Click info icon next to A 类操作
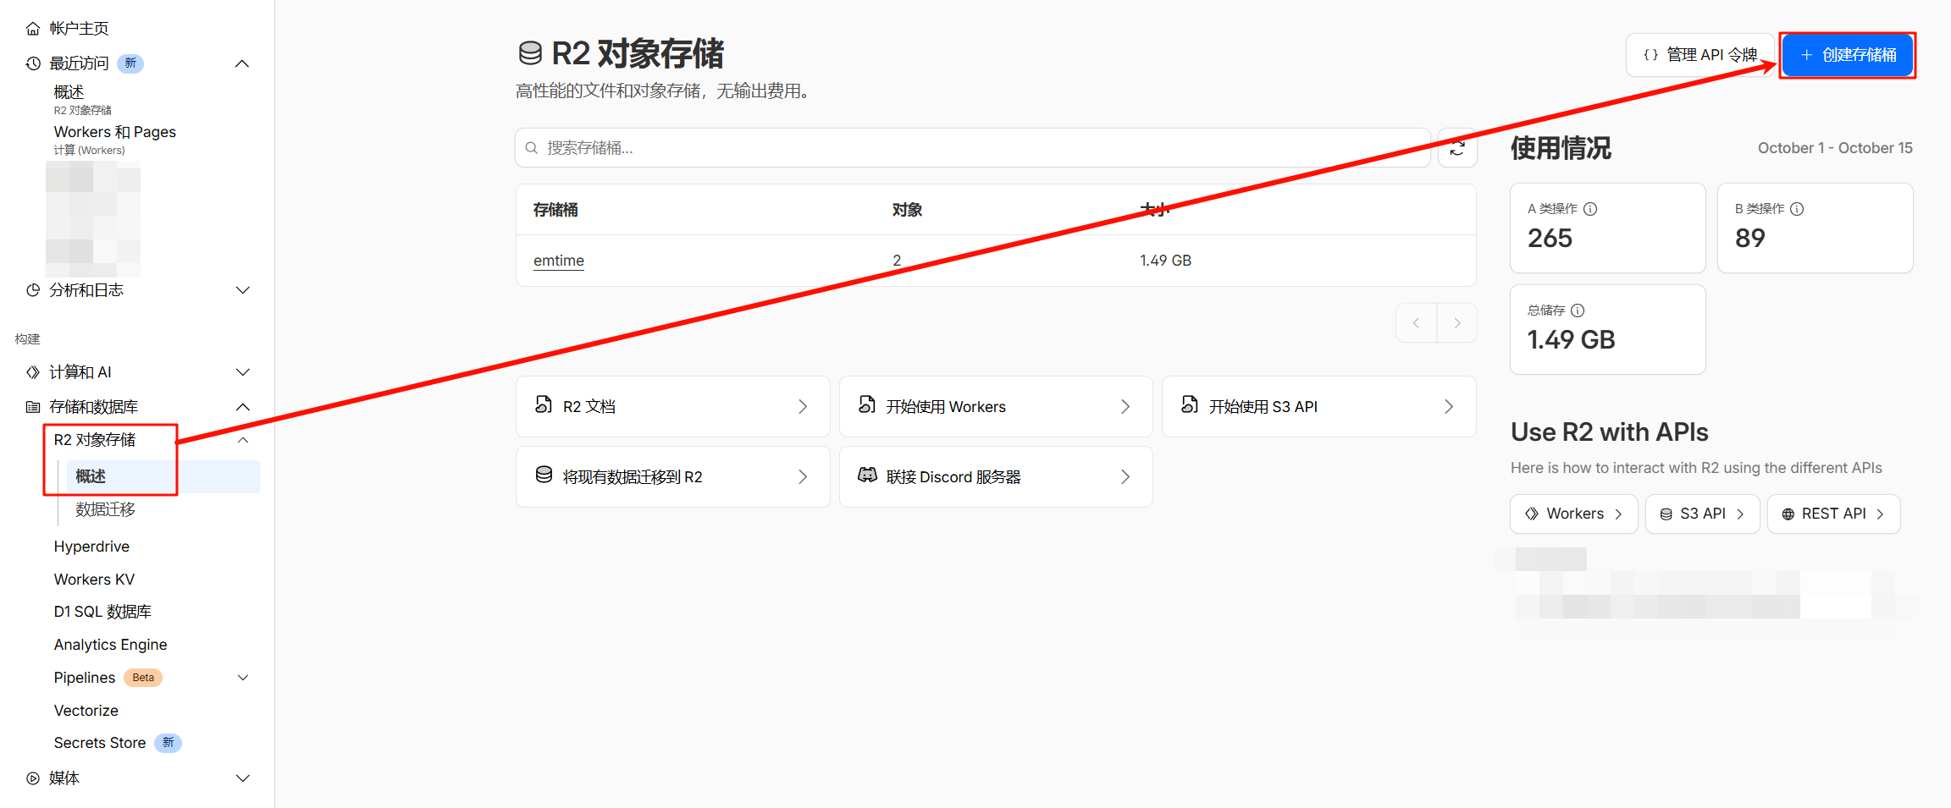The height and width of the screenshot is (808, 1951). click(x=1590, y=209)
